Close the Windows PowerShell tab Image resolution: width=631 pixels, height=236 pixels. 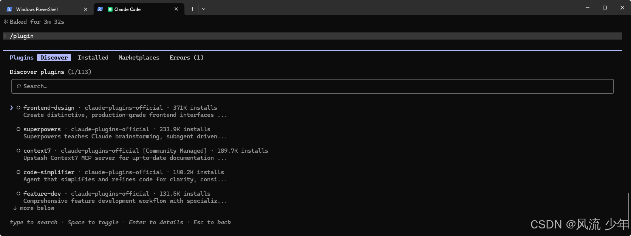85,9
